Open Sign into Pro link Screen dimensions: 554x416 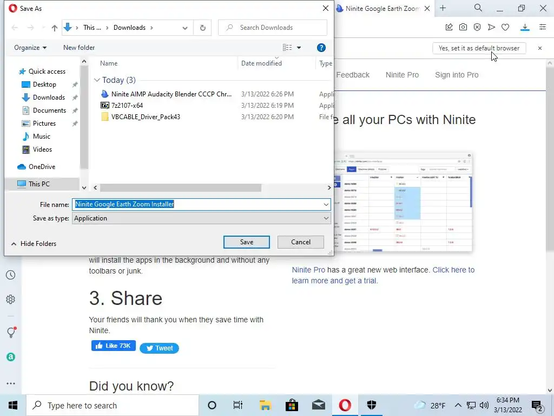point(457,75)
